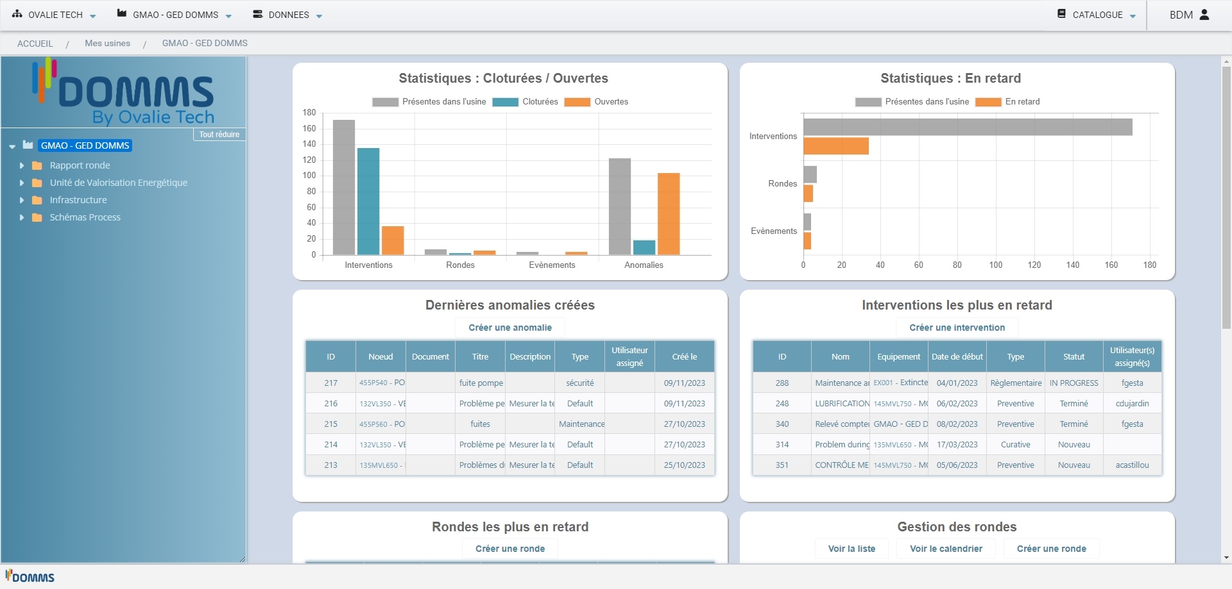The height and width of the screenshot is (589, 1232).
Task: Click the BDM user profile icon
Action: 1204,15
